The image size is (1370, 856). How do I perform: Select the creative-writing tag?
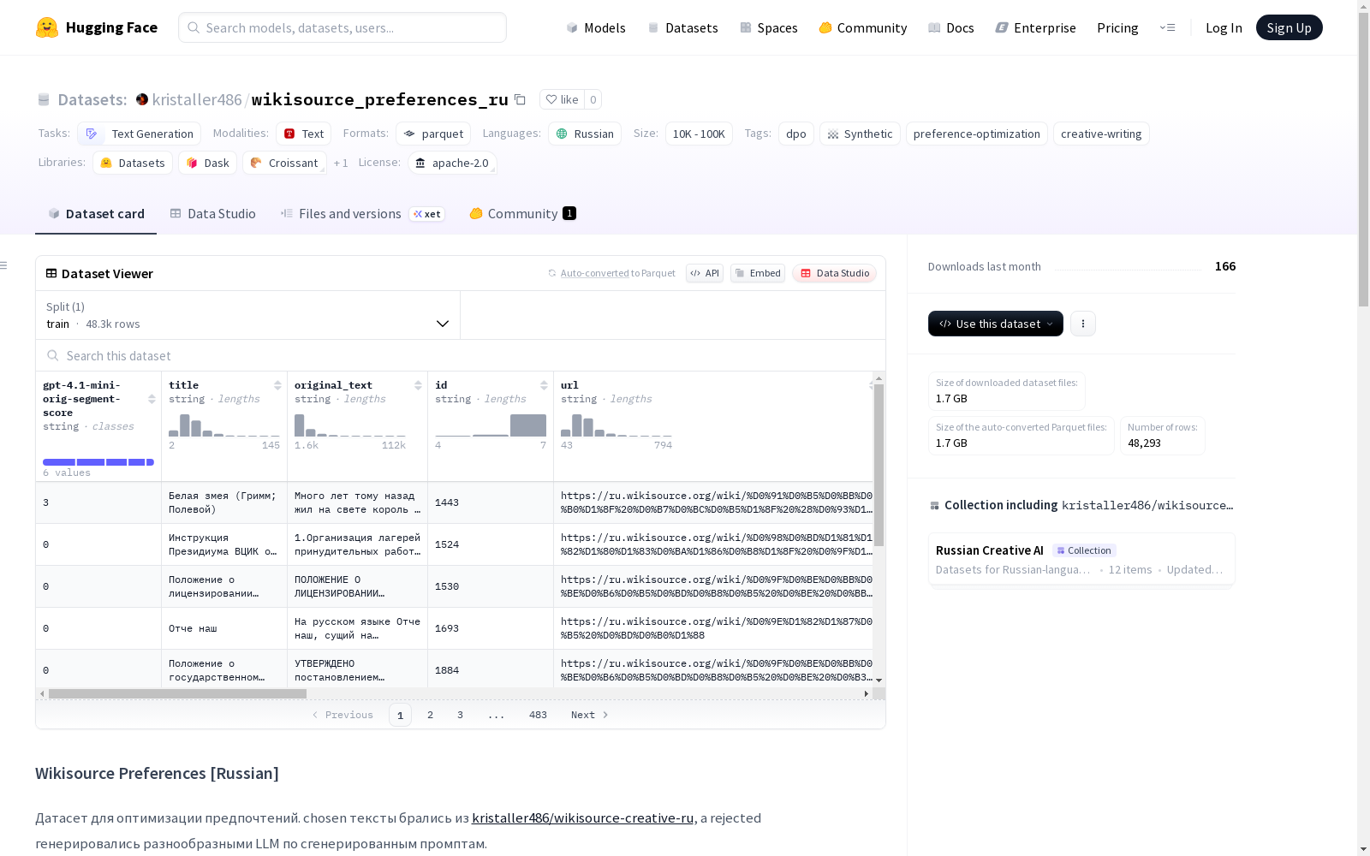point(1101,134)
